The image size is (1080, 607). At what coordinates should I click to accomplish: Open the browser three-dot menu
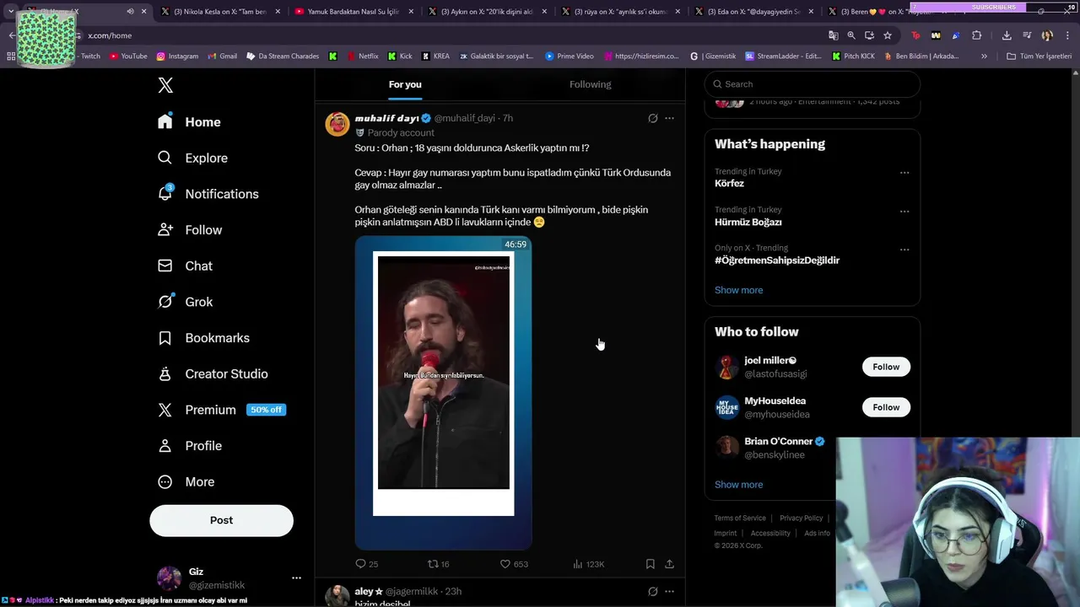coord(1068,35)
